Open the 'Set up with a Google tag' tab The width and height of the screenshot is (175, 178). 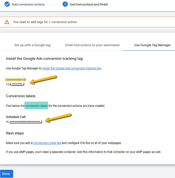coord(32,45)
